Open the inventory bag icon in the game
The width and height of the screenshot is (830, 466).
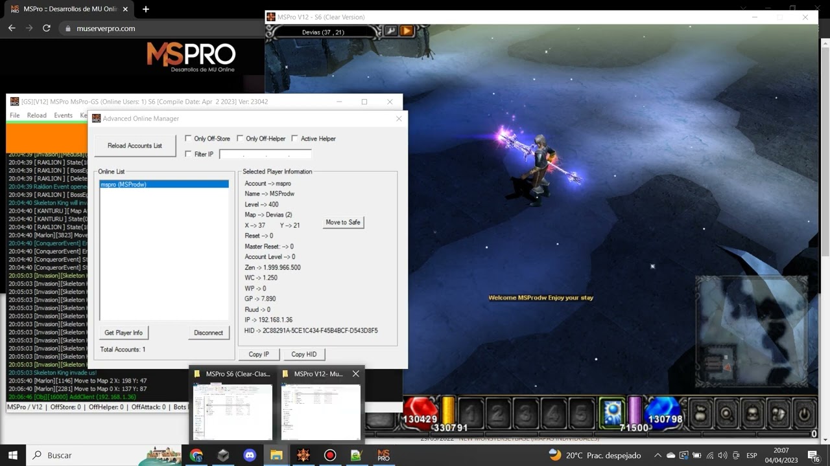click(701, 413)
